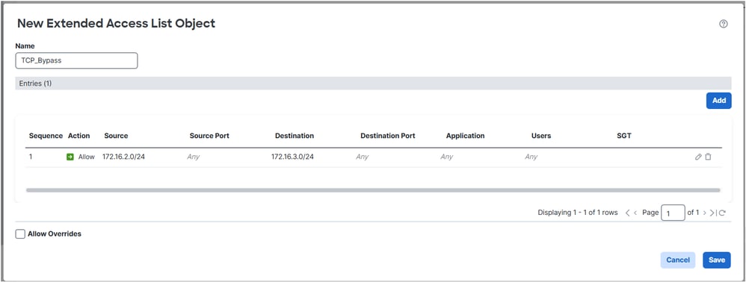
Task: Click the Users column header
Action: tap(541, 136)
